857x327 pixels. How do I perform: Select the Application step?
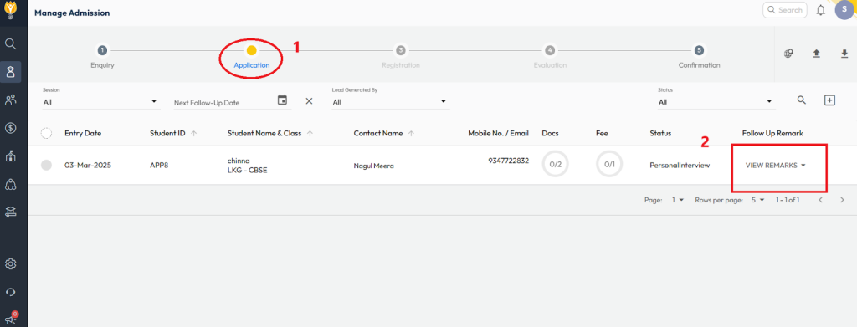click(x=251, y=57)
